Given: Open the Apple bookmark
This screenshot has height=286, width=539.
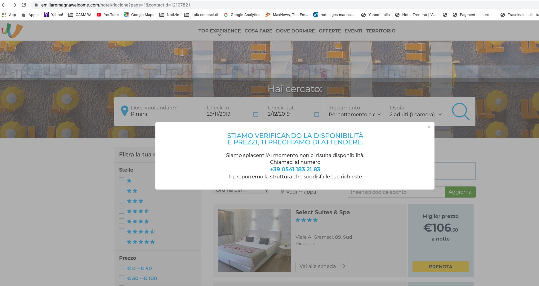Looking at the screenshot, I should tap(30, 15).
